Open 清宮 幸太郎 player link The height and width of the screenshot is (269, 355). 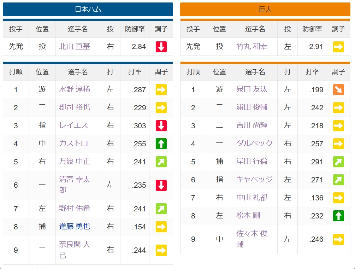coord(75,185)
